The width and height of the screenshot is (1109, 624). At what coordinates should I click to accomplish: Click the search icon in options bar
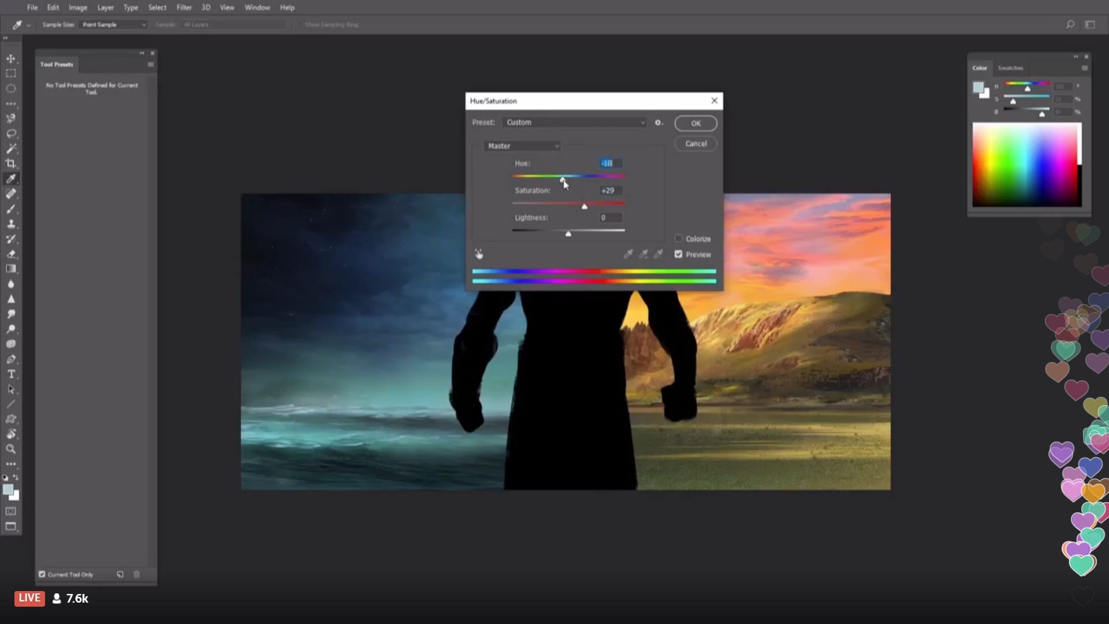1070,24
